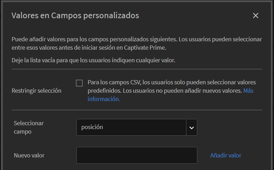The image size is (274, 170).
Task: Click the words Captivate Prime
Action: coord(148,48)
